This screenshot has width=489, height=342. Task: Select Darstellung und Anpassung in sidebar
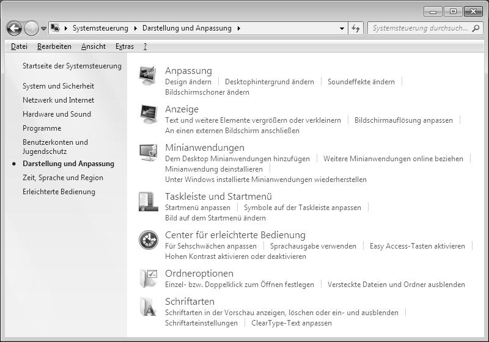pyautogui.click(x=68, y=164)
